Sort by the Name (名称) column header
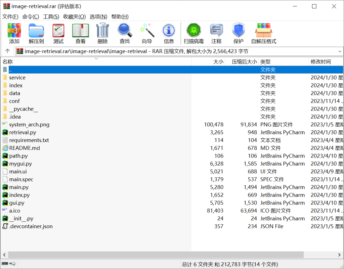Screen dimensions: 344x269 (8, 61)
